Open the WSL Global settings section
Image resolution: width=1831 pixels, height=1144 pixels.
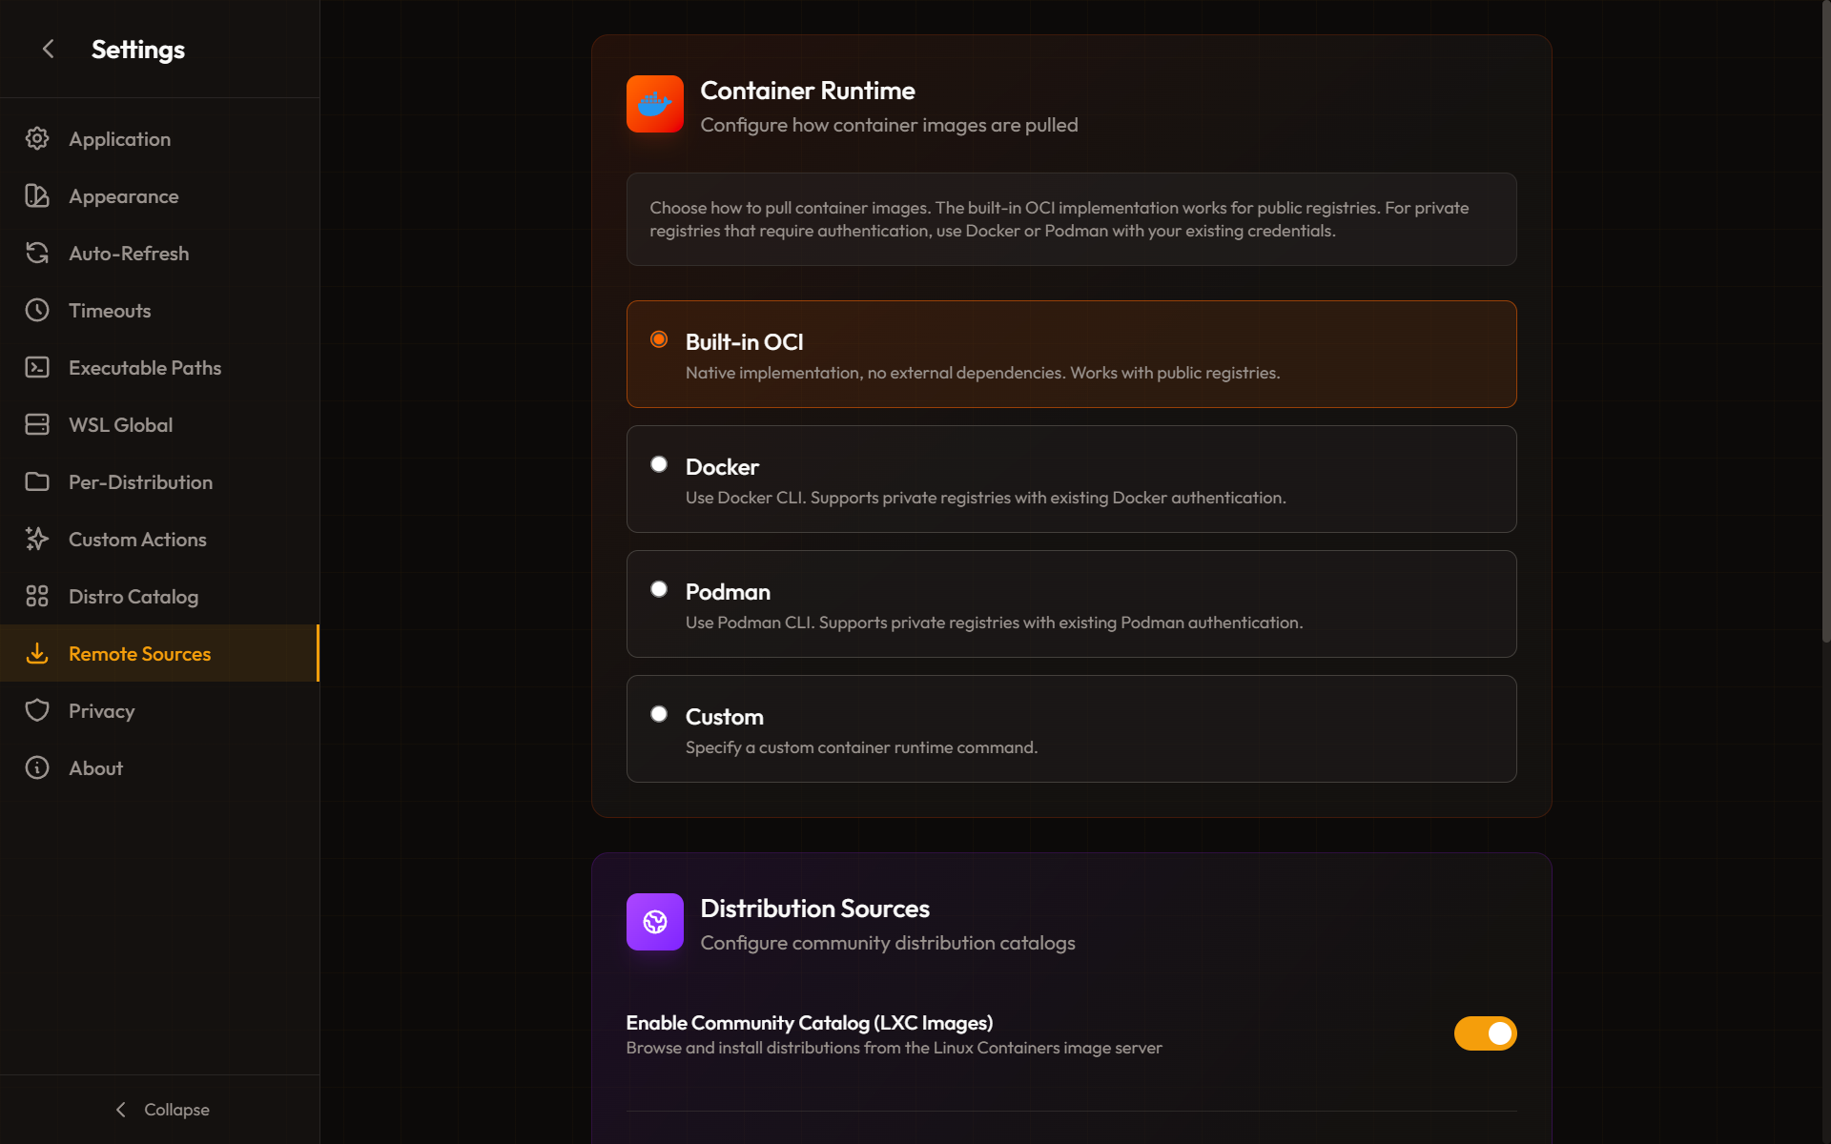pos(121,425)
